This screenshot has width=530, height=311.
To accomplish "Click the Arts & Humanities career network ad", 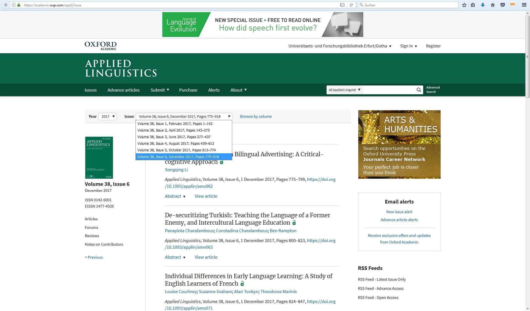I will pos(399,144).
